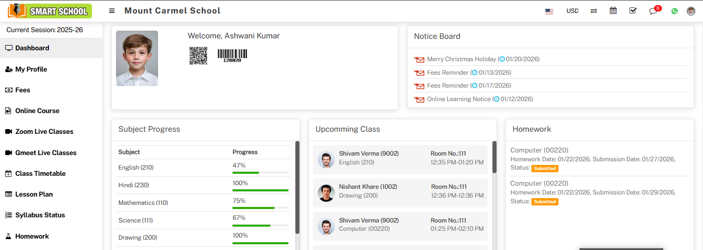The height and width of the screenshot is (250, 703).
Task: Open the user profile avatar menu
Action: tap(691, 11)
